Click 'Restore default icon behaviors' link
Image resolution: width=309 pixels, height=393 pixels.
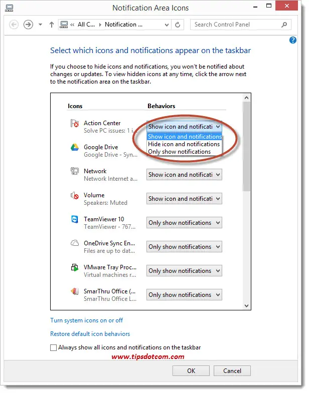[x=90, y=334]
